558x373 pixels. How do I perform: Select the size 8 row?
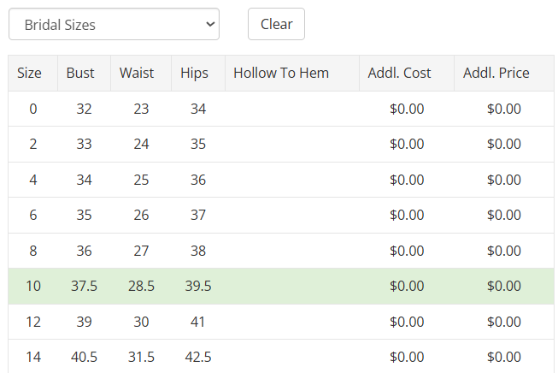[x=281, y=251]
